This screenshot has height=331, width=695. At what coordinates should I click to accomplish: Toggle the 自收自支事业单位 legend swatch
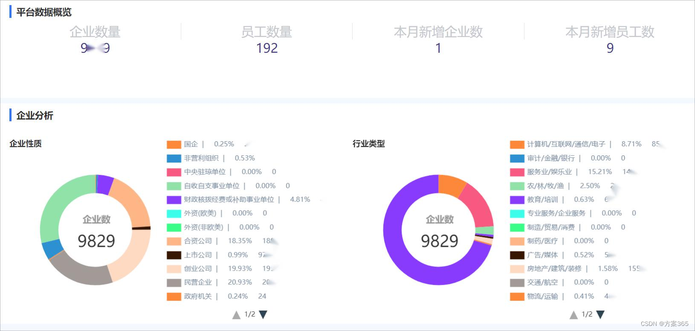click(174, 186)
